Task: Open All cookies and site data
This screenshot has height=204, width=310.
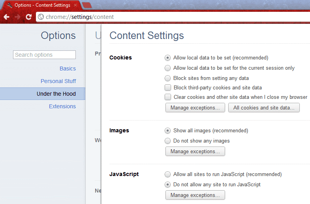Action: [264, 108]
